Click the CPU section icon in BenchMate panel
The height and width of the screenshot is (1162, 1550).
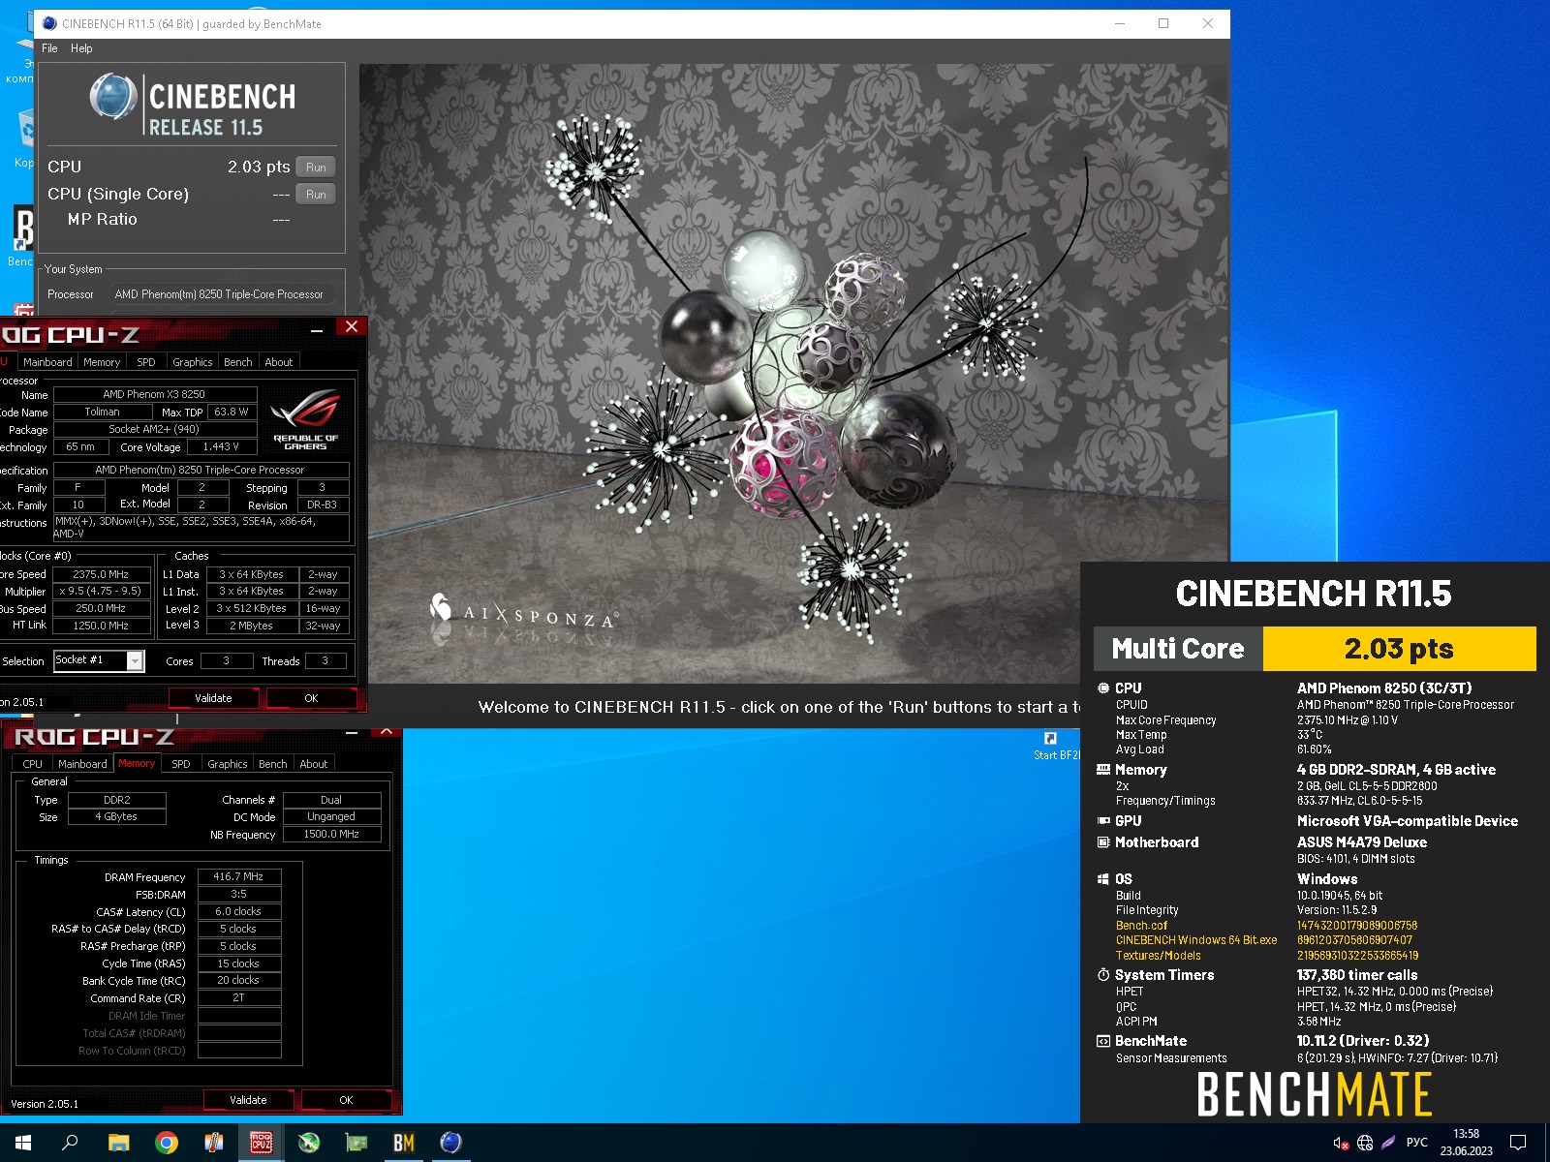[1103, 688]
